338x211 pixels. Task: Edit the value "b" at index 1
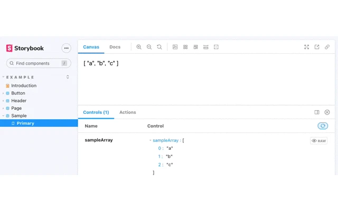tap(169, 157)
